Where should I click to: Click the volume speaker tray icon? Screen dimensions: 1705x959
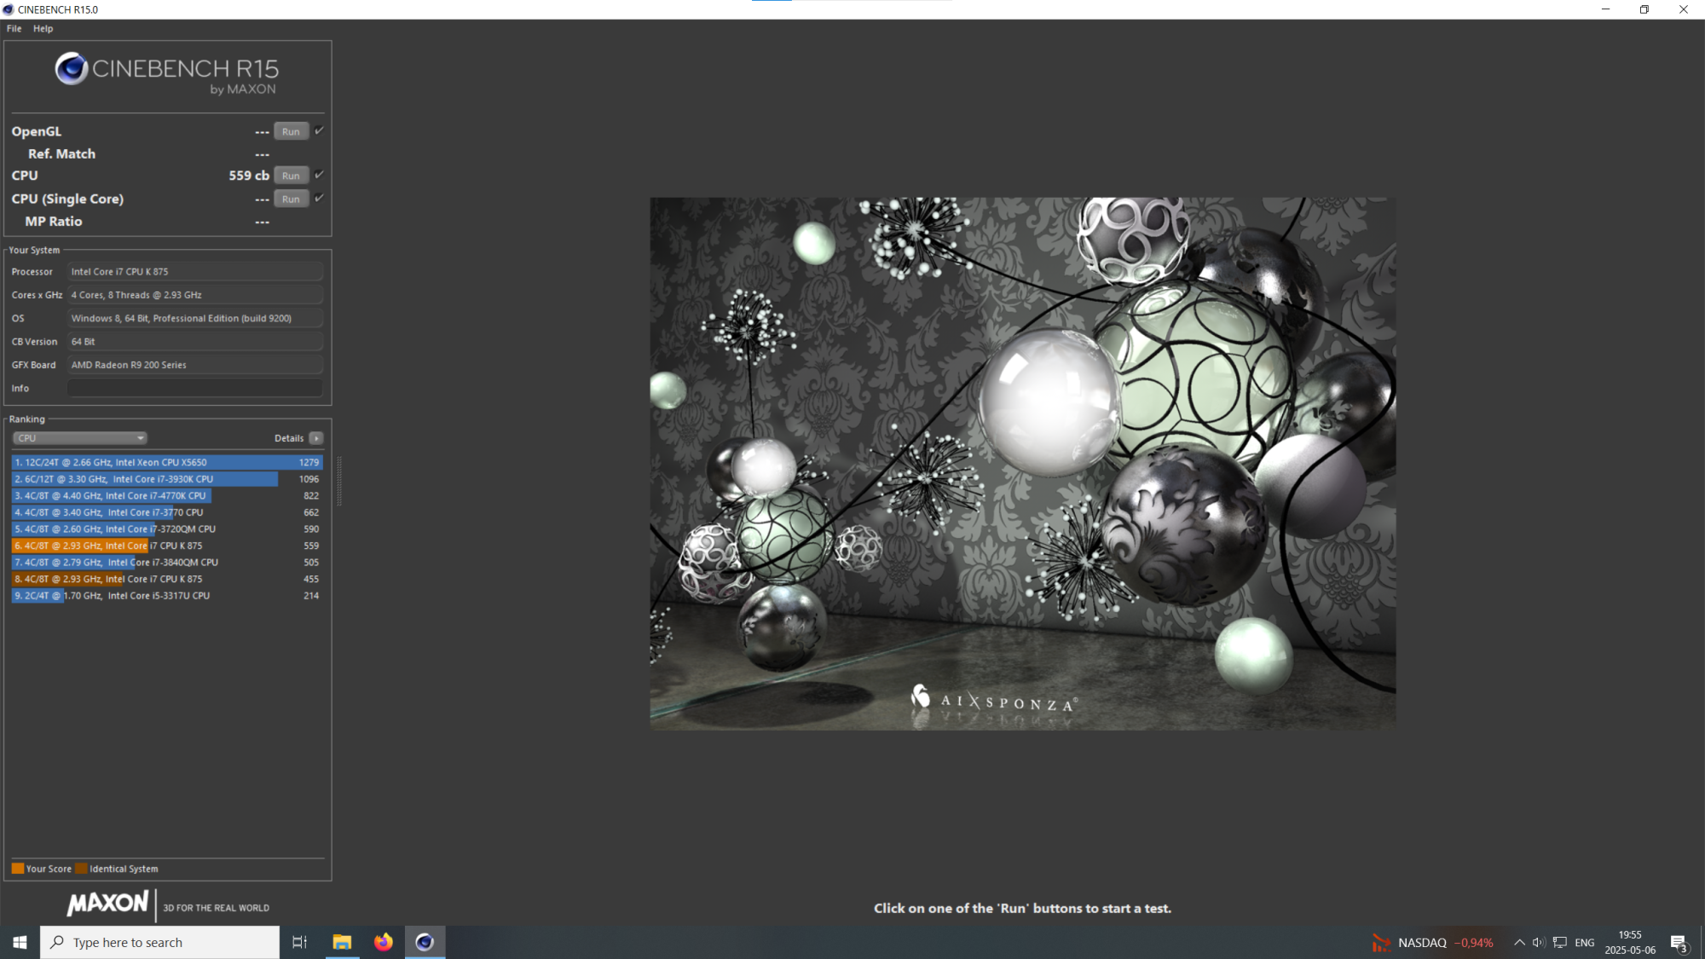coord(1538,942)
